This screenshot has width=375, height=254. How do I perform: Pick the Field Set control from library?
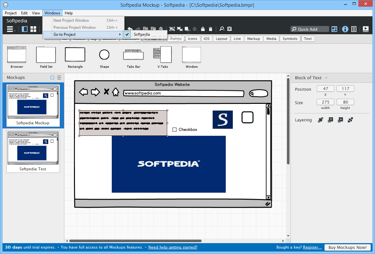pos(46,58)
